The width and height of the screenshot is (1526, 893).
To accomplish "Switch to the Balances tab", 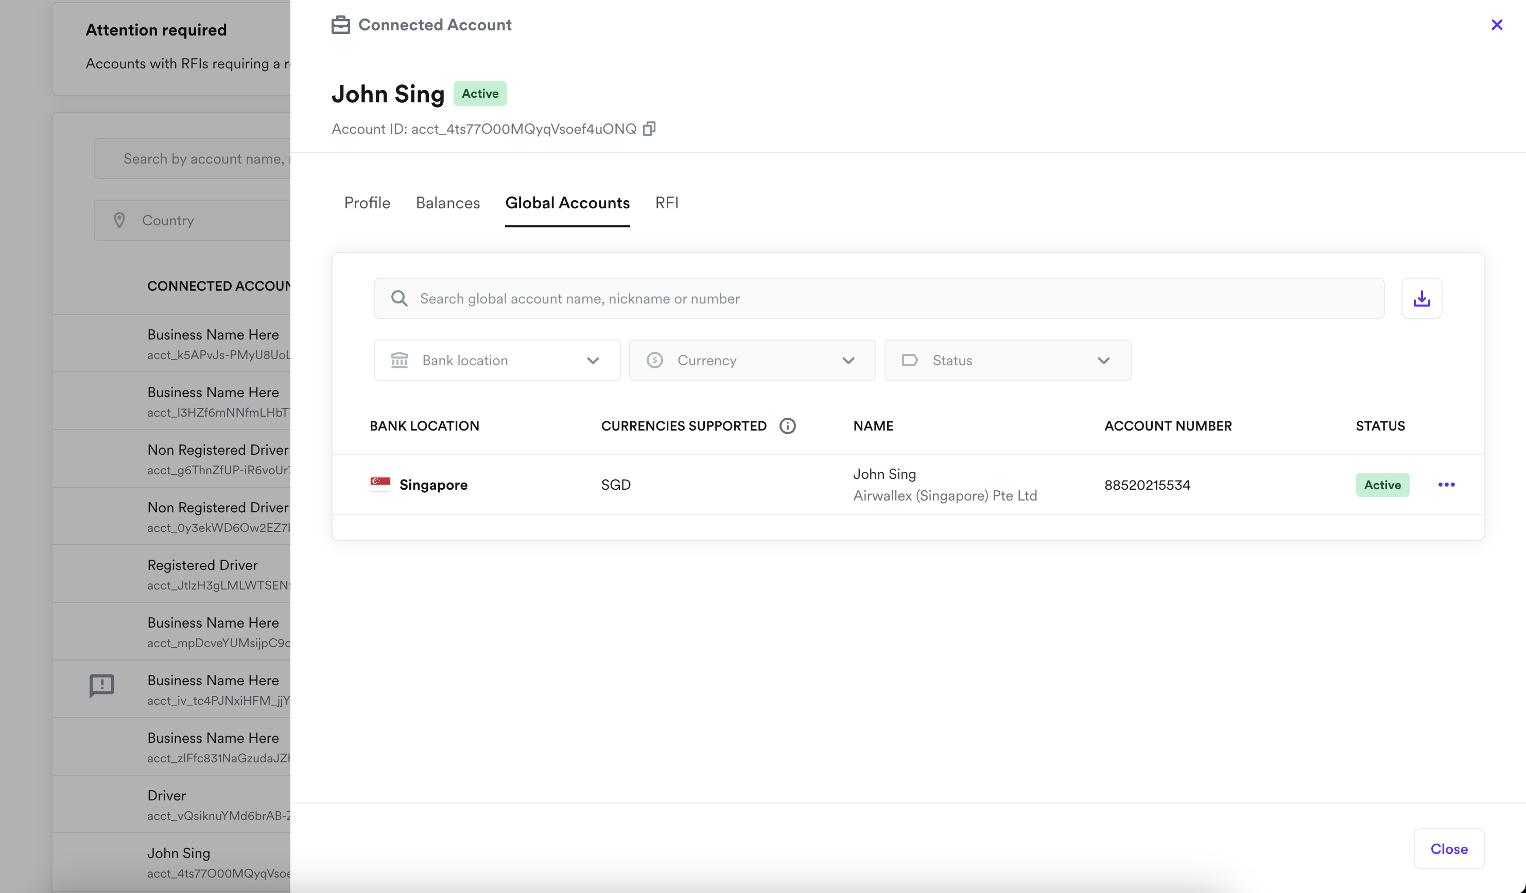I will (x=447, y=203).
